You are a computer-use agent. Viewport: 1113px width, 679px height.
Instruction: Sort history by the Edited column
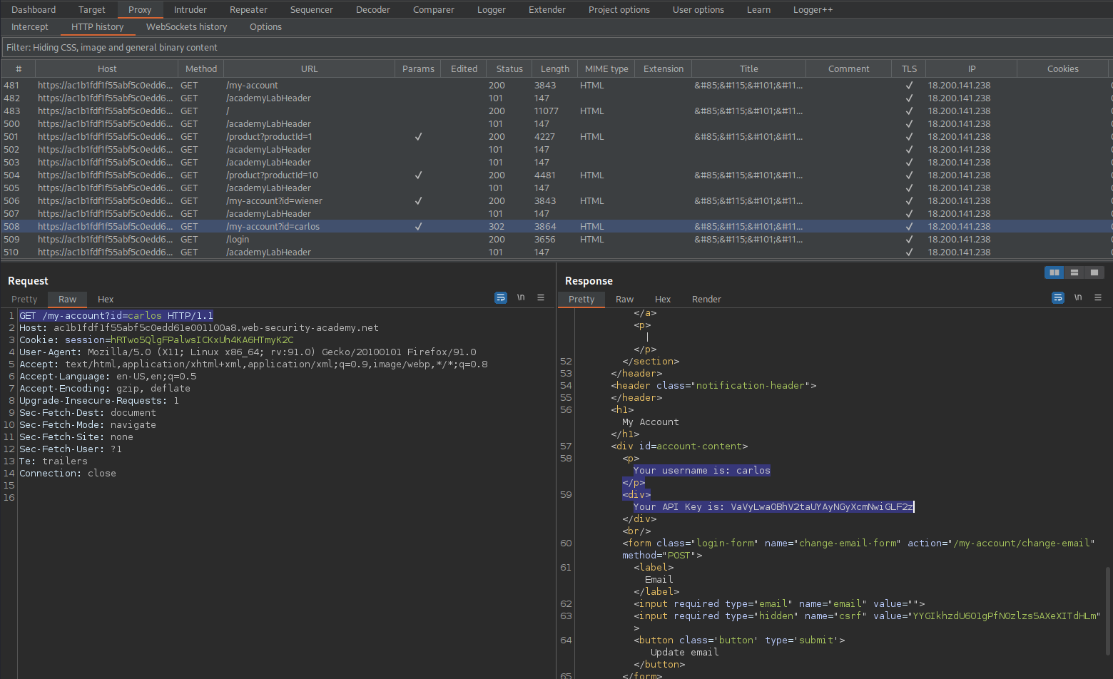pos(464,68)
